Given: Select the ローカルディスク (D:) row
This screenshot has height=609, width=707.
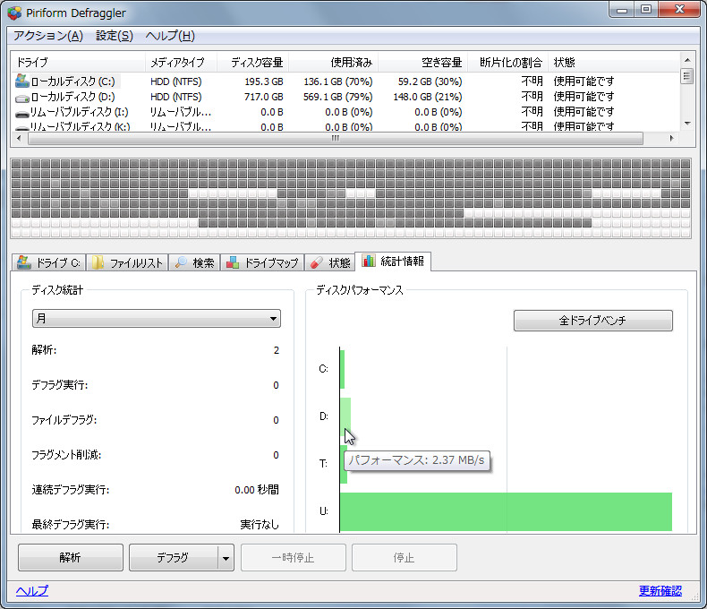Looking at the screenshot, I should [345, 97].
